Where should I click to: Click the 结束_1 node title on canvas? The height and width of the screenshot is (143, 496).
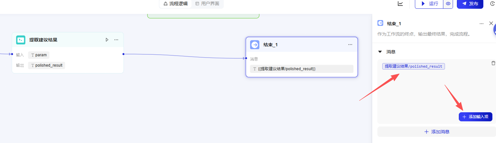pyautogui.click(x=270, y=45)
